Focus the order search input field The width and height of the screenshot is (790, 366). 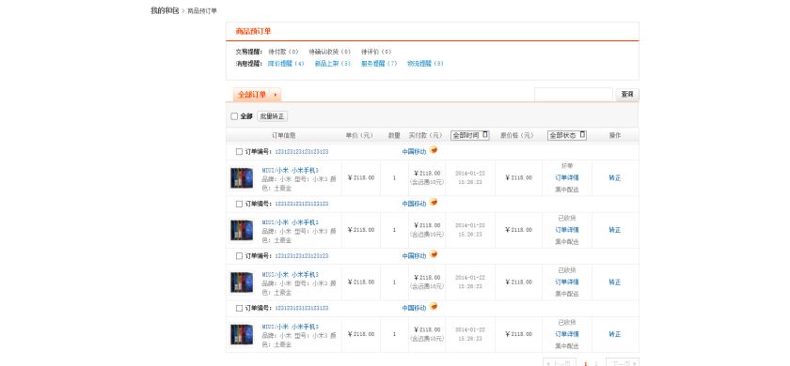[x=574, y=94]
